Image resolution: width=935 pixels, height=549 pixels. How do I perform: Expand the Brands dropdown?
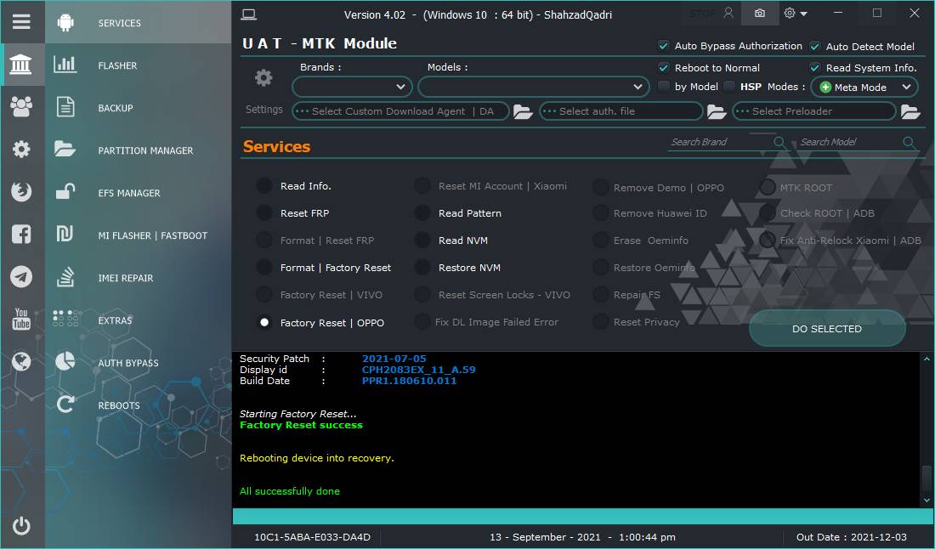[x=352, y=87]
